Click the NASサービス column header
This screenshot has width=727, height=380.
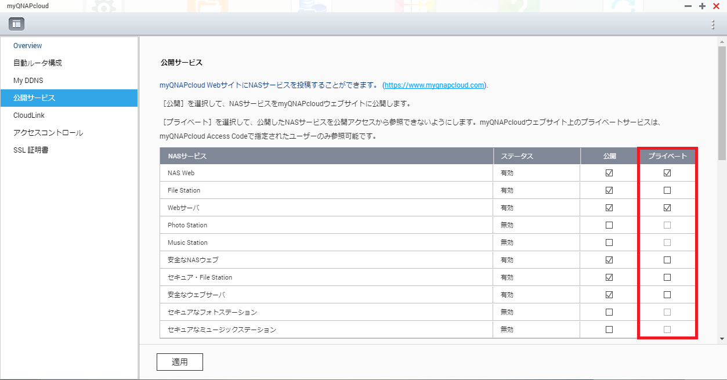[x=327, y=156]
